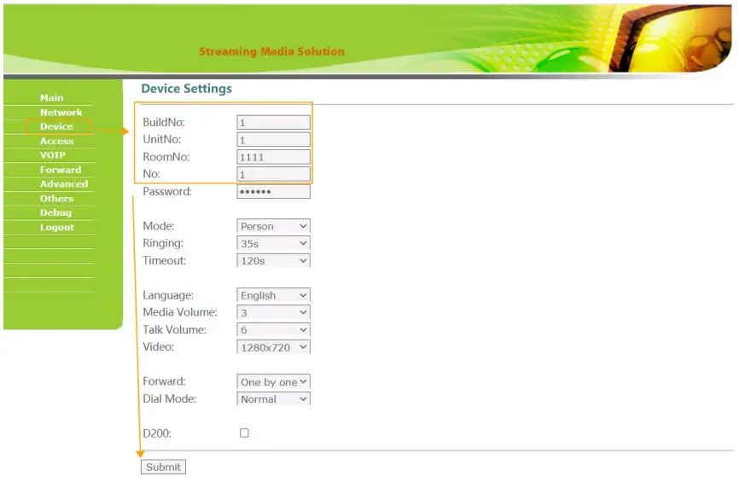Click the Submit button
740x482 pixels.
(163, 467)
